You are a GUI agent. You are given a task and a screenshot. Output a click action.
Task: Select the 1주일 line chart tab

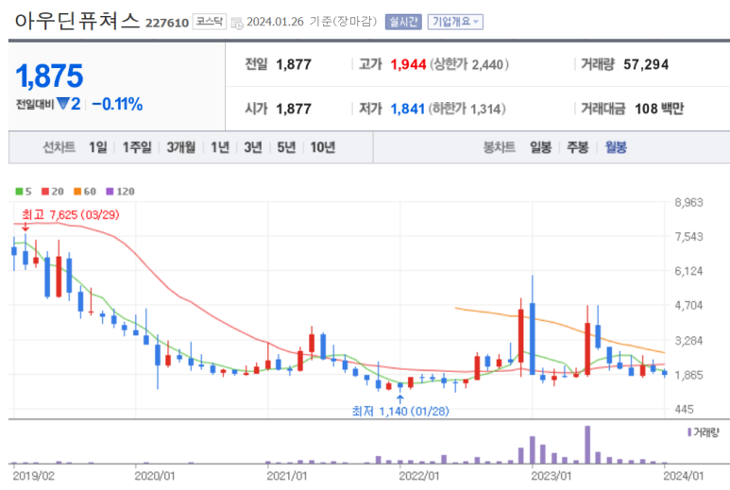pyautogui.click(x=137, y=147)
